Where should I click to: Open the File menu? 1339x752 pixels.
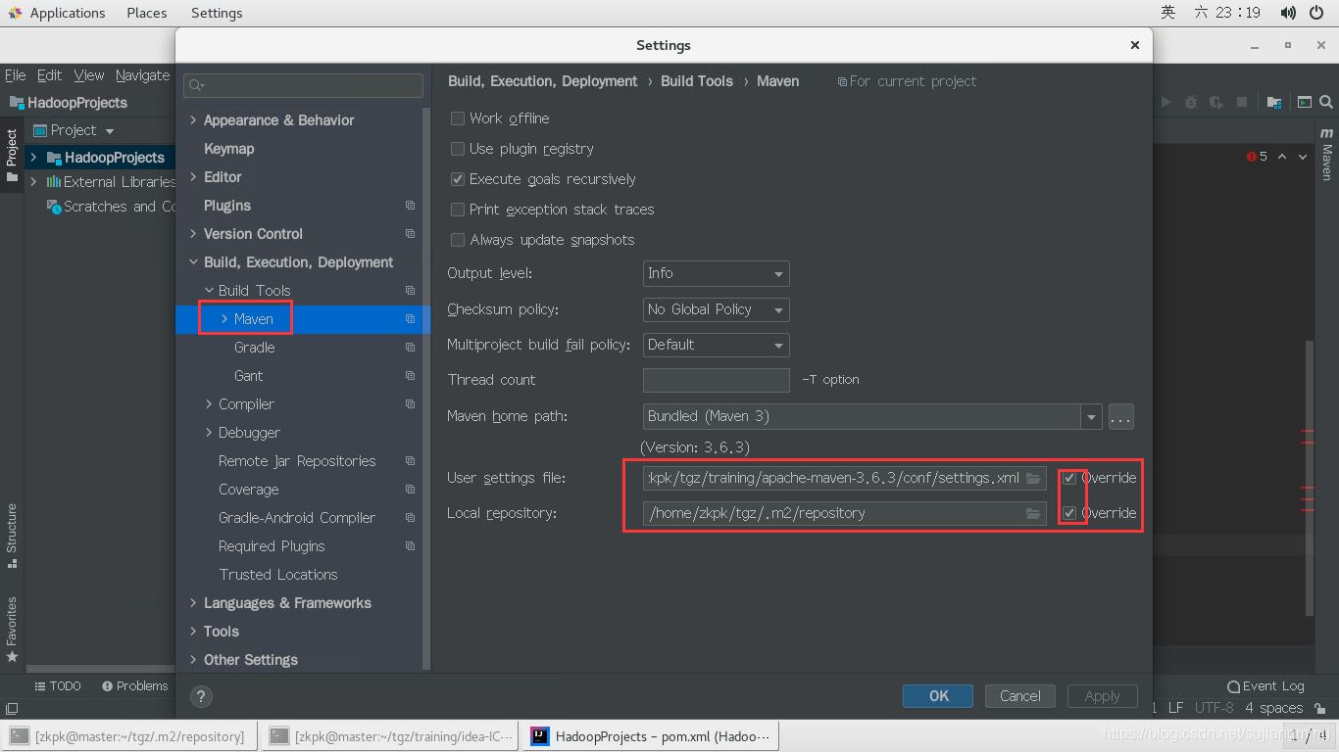point(16,74)
